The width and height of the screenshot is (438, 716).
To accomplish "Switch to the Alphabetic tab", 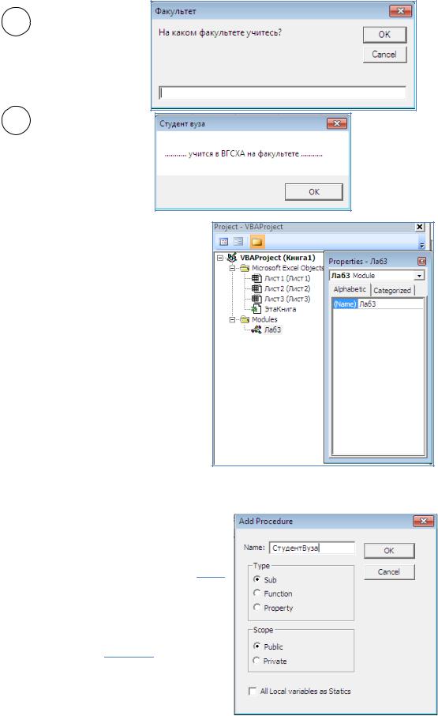I will click(350, 289).
